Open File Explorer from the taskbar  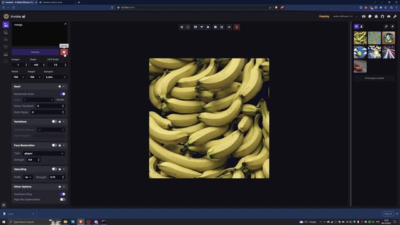pos(65,222)
